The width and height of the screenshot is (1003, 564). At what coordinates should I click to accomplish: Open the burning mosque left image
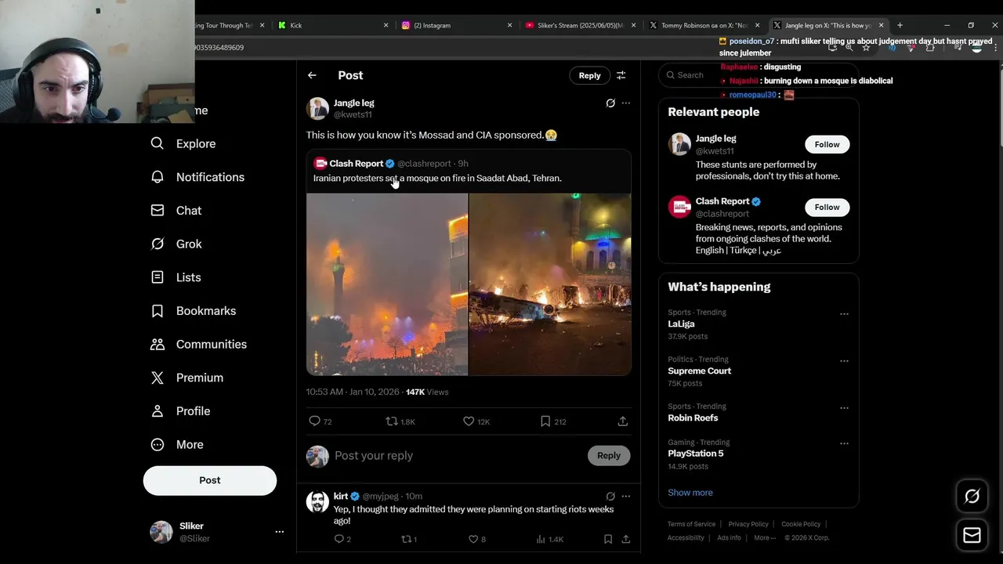coord(387,284)
